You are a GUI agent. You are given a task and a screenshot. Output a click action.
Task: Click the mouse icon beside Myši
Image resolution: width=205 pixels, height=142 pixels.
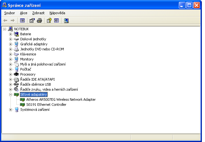coord(16,64)
